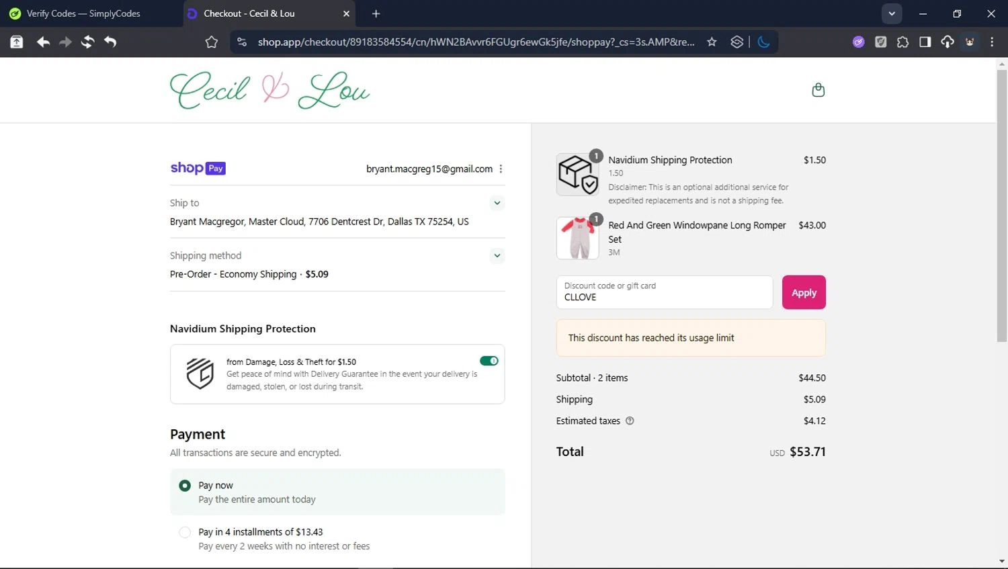Open a new browser tab
This screenshot has width=1008, height=569.
(376, 13)
